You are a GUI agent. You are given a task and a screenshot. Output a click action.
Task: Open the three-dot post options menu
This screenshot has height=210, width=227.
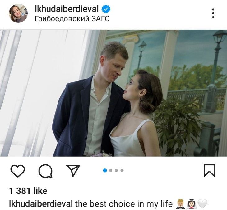213,13
